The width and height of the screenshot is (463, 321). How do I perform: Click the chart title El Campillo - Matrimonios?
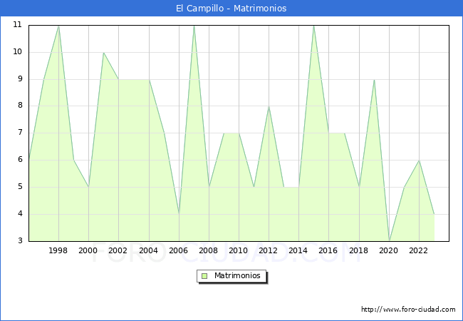[231, 9]
